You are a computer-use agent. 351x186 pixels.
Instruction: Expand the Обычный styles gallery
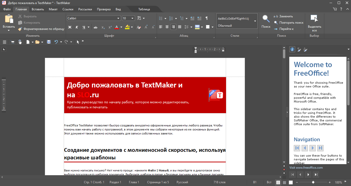255,21
